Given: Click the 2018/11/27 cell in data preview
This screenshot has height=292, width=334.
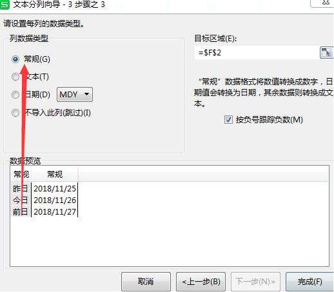Looking at the screenshot, I should (x=55, y=211).
